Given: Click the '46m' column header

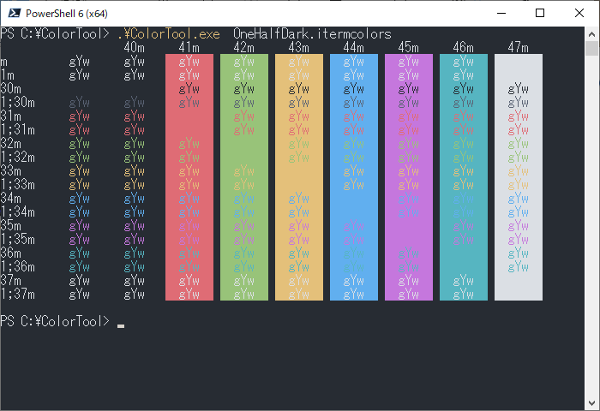Looking at the screenshot, I should (x=464, y=48).
